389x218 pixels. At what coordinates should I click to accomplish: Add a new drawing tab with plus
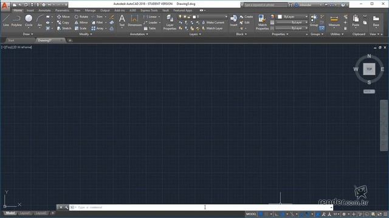pyautogui.click(x=70, y=41)
